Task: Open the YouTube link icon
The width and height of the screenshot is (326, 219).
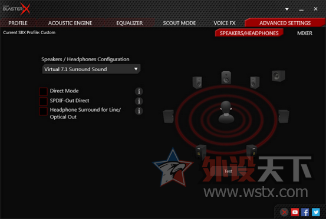Action: [x=295, y=212]
